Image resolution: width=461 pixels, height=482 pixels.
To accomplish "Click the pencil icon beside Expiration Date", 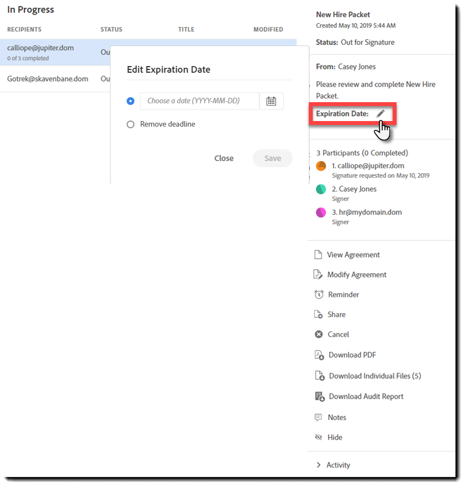I will pos(380,113).
